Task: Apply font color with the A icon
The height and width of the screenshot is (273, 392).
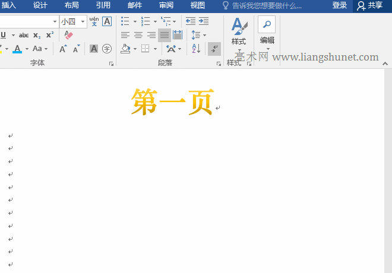Action: coord(17,49)
